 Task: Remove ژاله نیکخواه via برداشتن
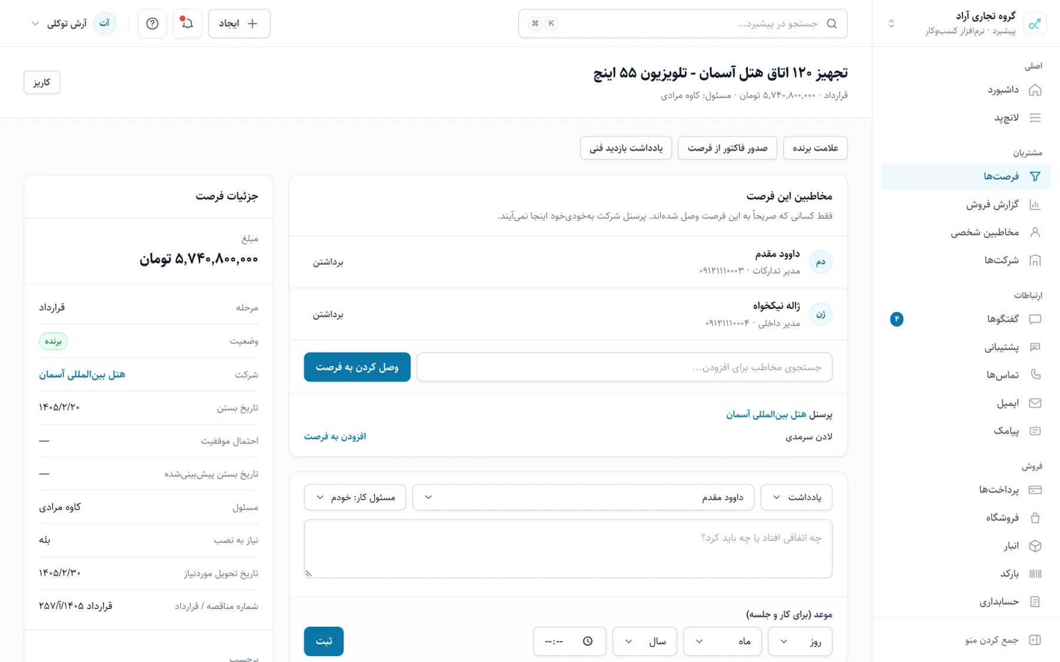(328, 315)
